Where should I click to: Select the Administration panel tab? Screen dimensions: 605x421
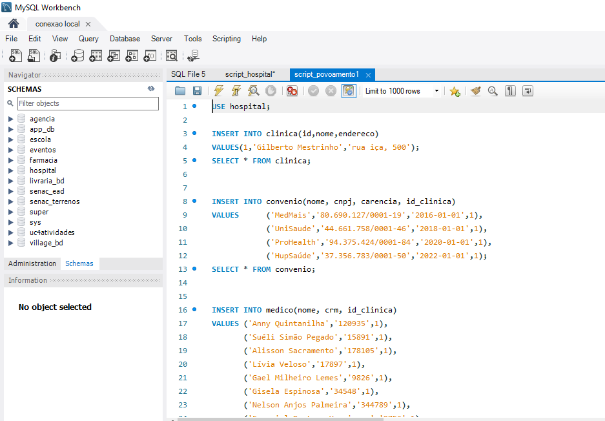pos(32,263)
